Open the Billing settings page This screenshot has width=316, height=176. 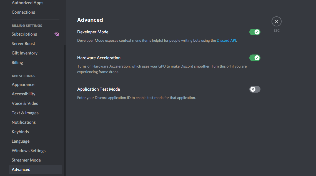click(17, 63)
